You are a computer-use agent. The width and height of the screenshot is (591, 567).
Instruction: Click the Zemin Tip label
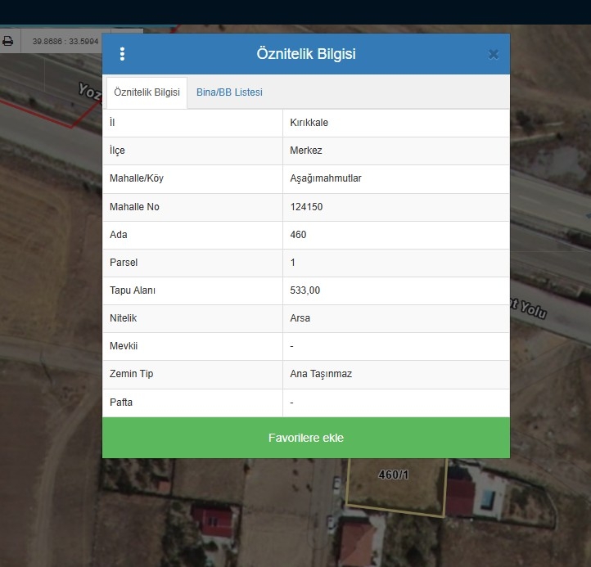131,374
